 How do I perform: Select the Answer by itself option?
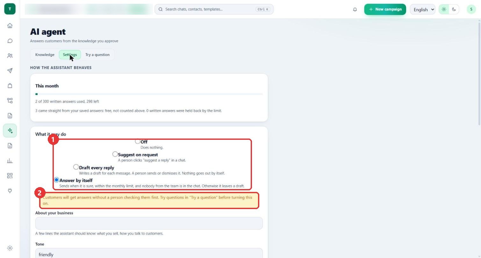57,180
